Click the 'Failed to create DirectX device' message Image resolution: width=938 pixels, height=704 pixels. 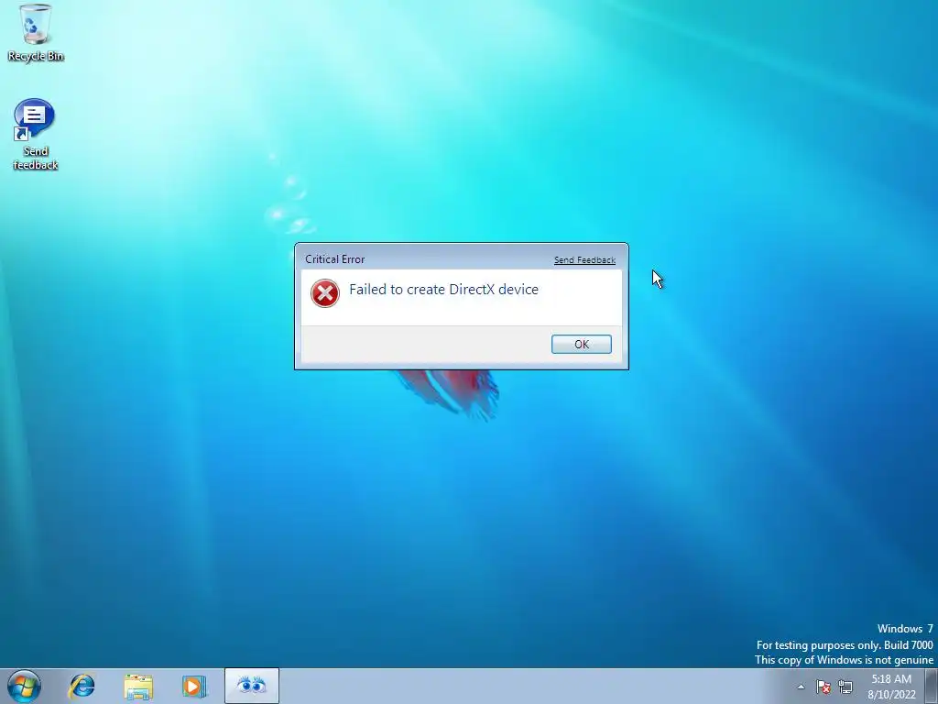(x=443, y=289)
